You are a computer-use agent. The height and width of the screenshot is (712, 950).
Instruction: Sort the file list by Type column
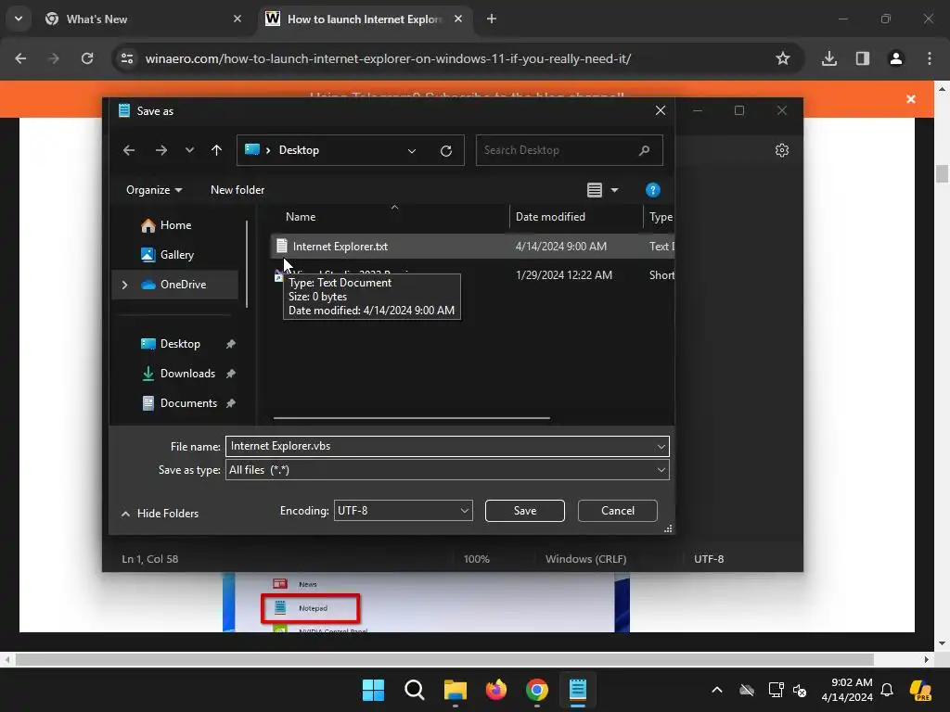point(661,217)
